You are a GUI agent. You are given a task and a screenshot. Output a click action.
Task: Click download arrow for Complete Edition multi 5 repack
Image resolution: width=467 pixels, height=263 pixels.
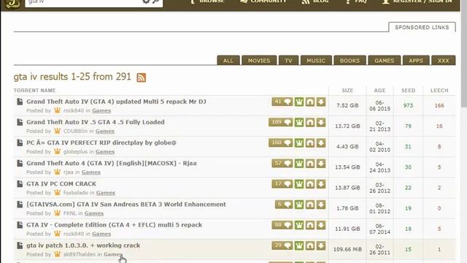[321, 226]
